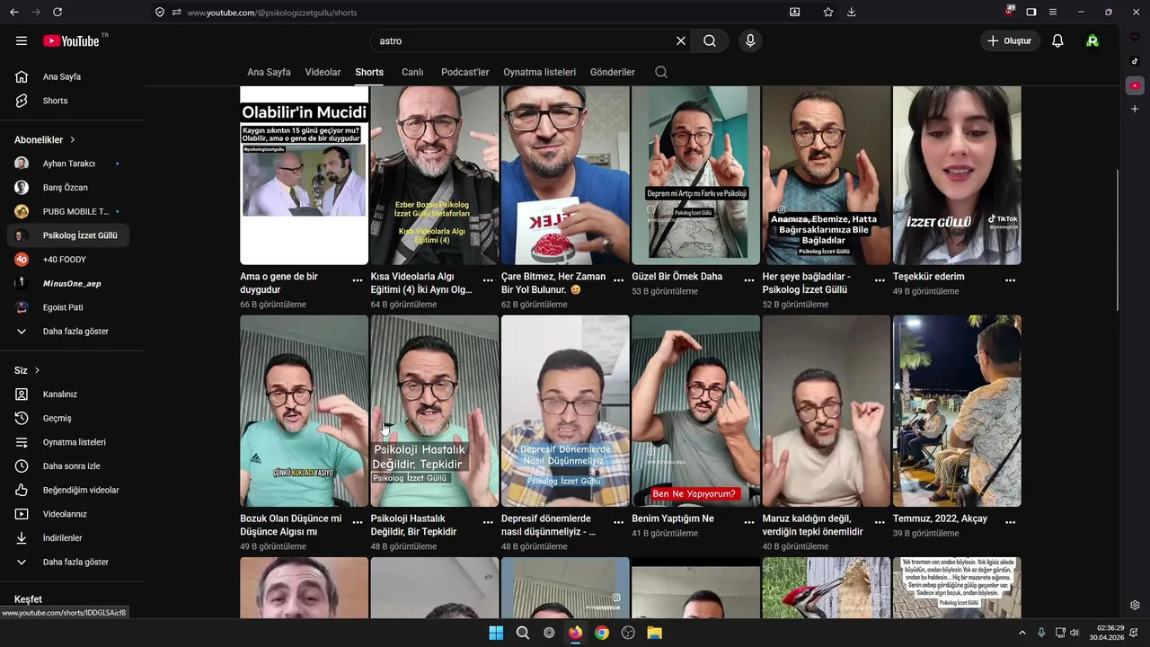Add a new sidebar panel with the plus icon
Image resolution: width=1150 pixels, height=647 pixels.
pyautogui.click(x=1135, y=109)
